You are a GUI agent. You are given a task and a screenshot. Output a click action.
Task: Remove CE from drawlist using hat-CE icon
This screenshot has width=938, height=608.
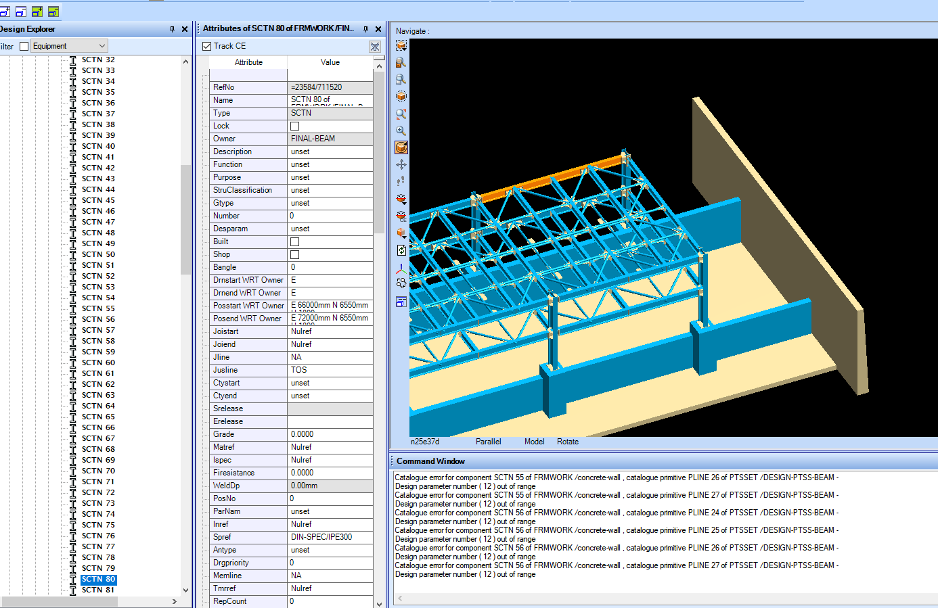point(401,216)
